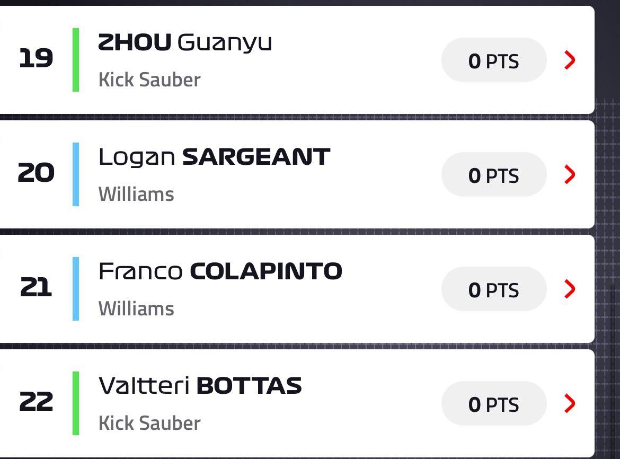Select position number 21 standing
Viewport: 620px width, 459px height.
point(36,287)
